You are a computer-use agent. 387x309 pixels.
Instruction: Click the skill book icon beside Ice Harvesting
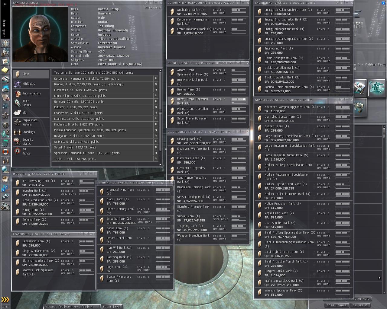(18, 183)
